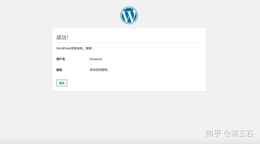The height and width of the screenshot is (144, 260).
Task: Click the 登录 login button
Action: 62,83
